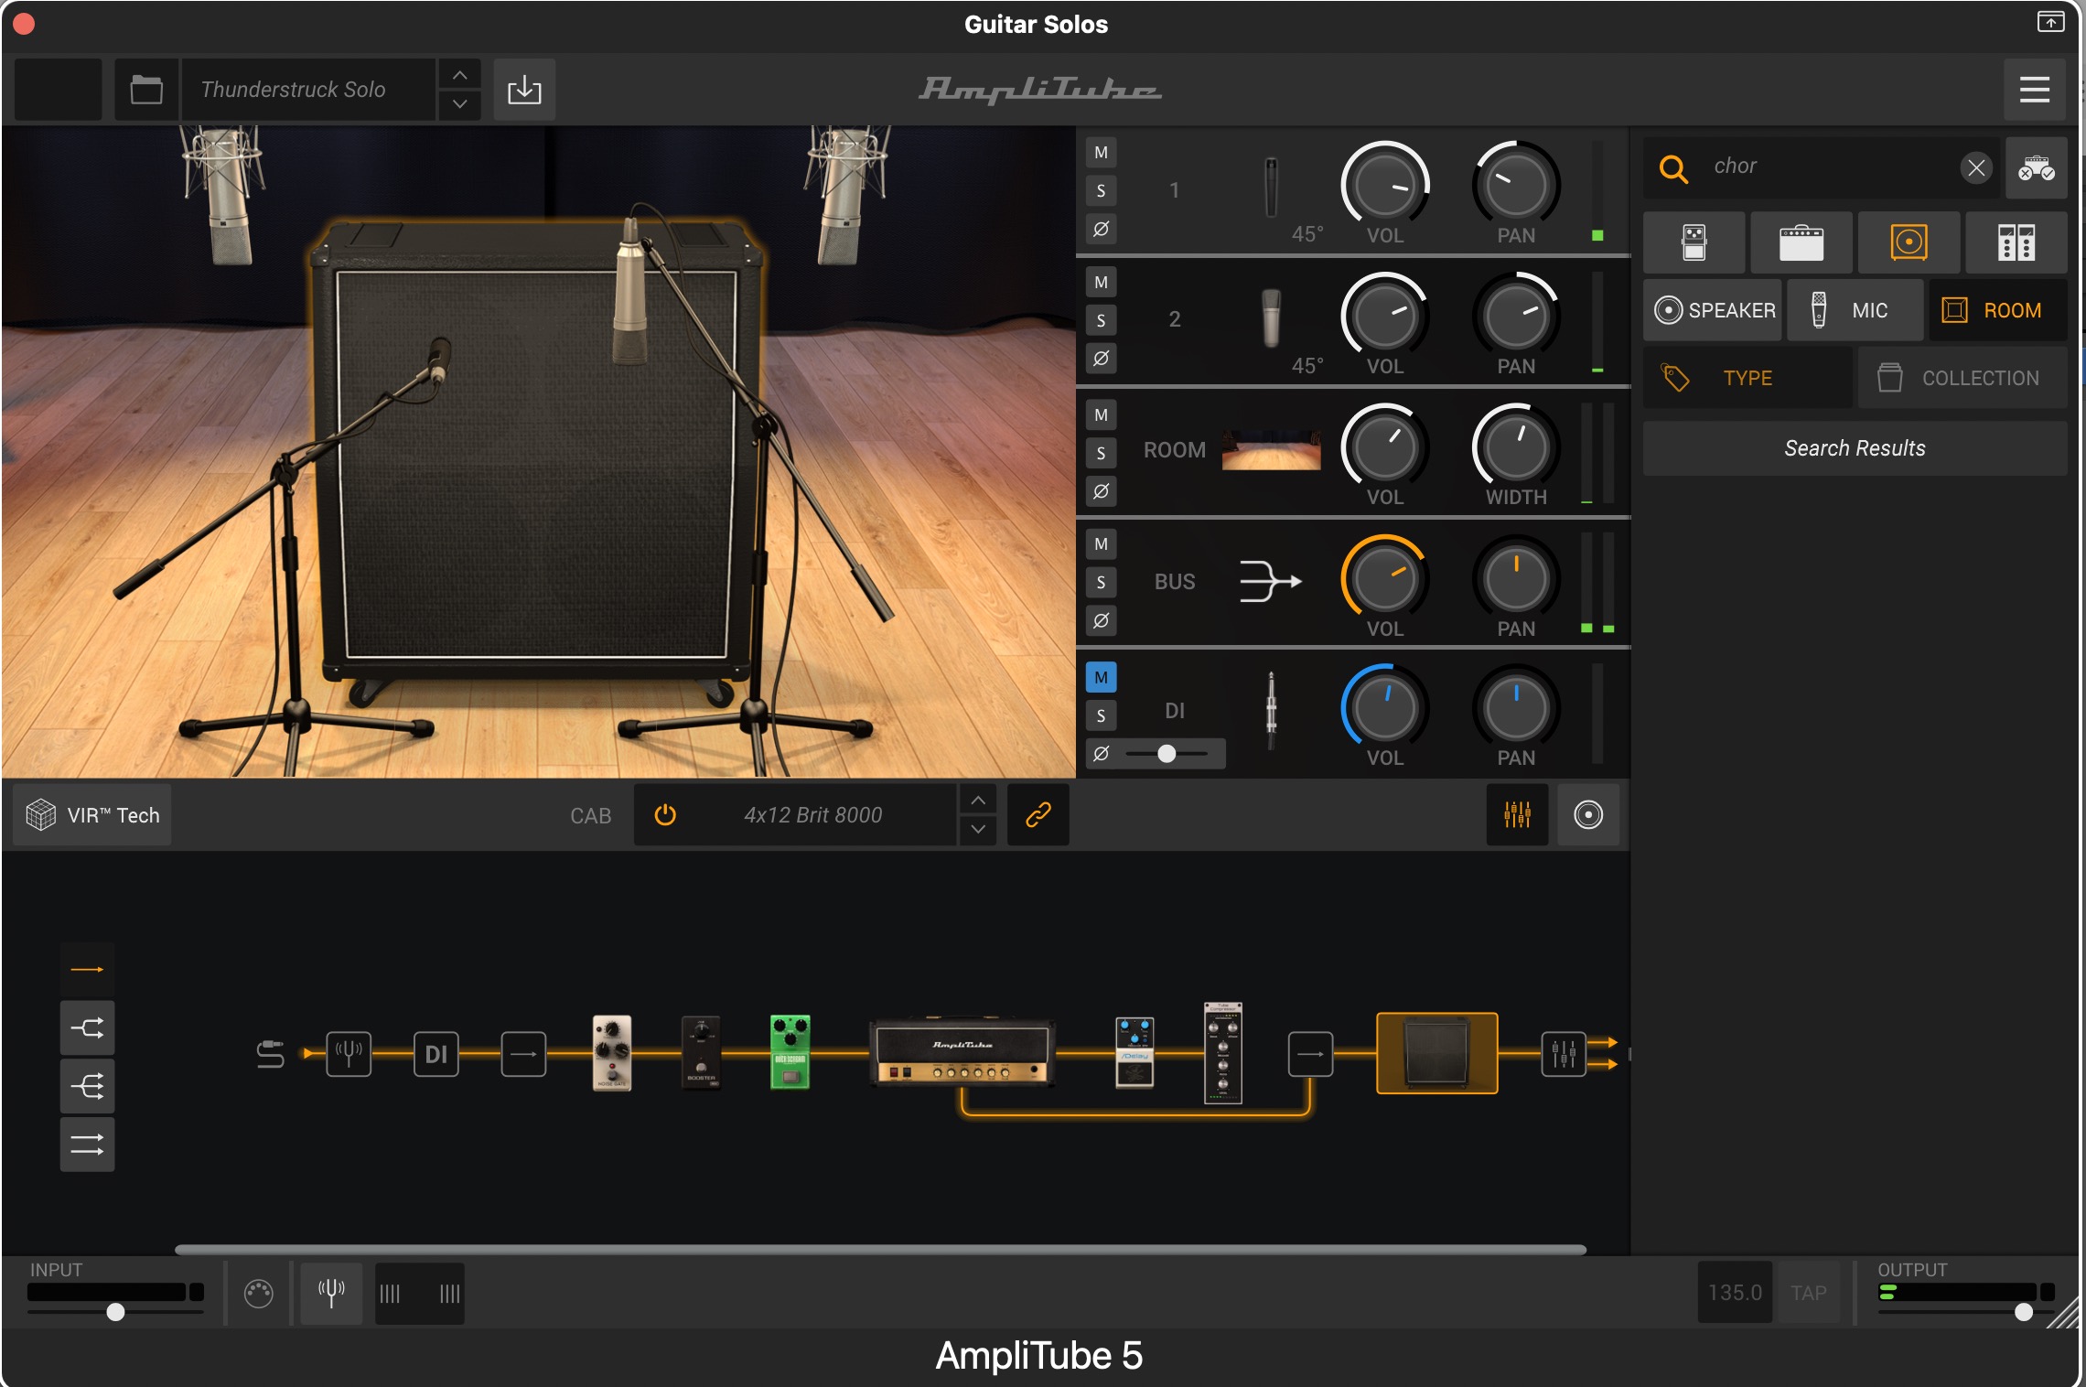Solo the DI channel

1102,716
